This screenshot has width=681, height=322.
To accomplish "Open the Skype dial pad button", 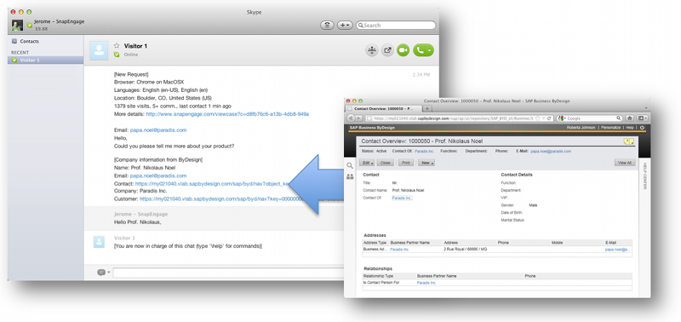I will point(327,26).
